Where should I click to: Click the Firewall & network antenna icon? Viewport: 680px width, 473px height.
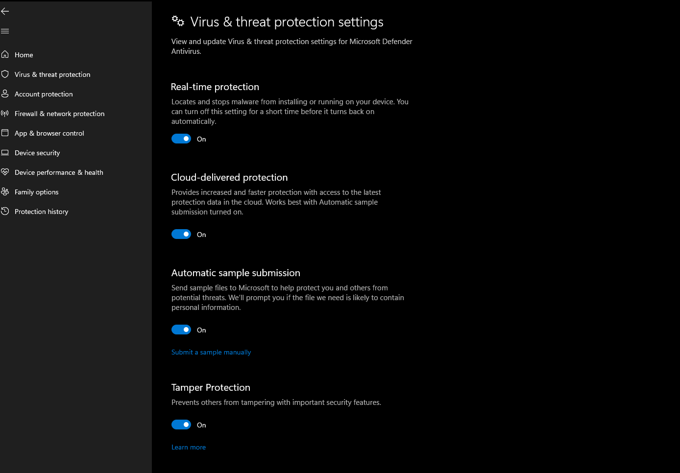(x=5, y=113)
